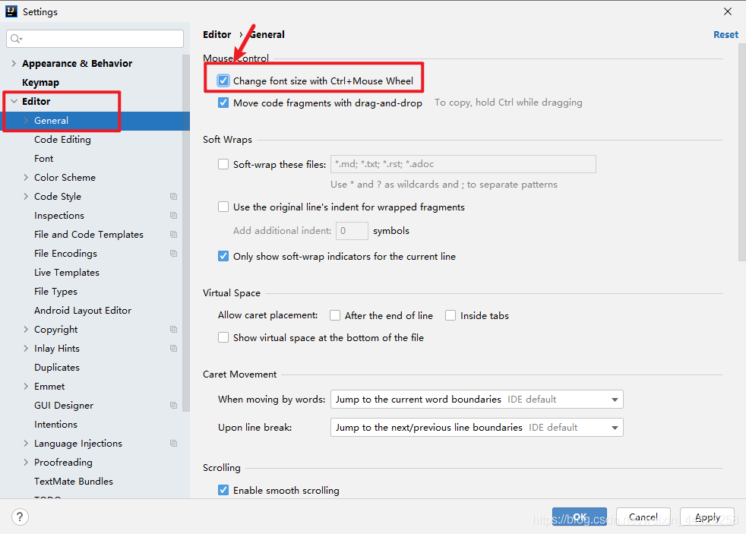746x534 pixels.
Task: Click project-level icon beside GUI Designer
Action: click(x=174, y=405)
